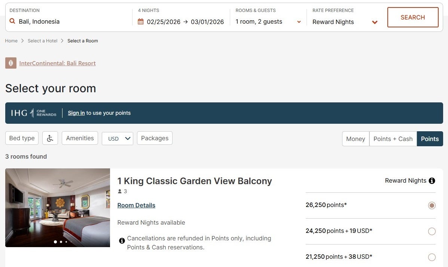
Task: Click the SEARCH button
Action: pos(413,18)
